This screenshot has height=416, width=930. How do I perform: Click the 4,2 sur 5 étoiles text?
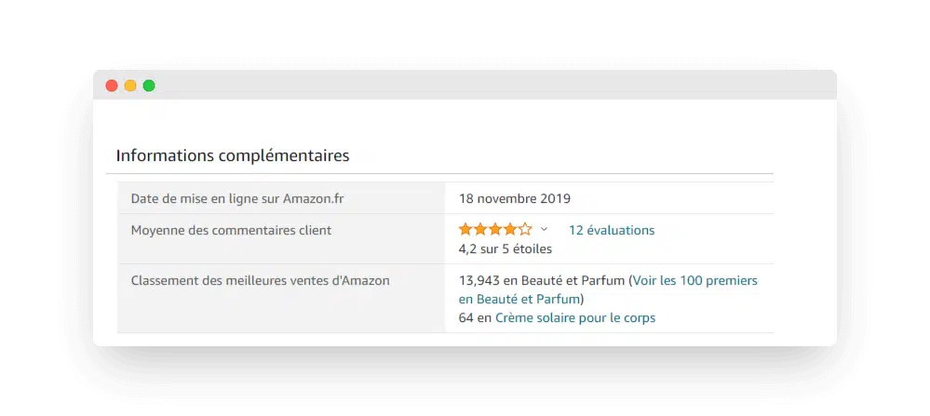[505, 248]
